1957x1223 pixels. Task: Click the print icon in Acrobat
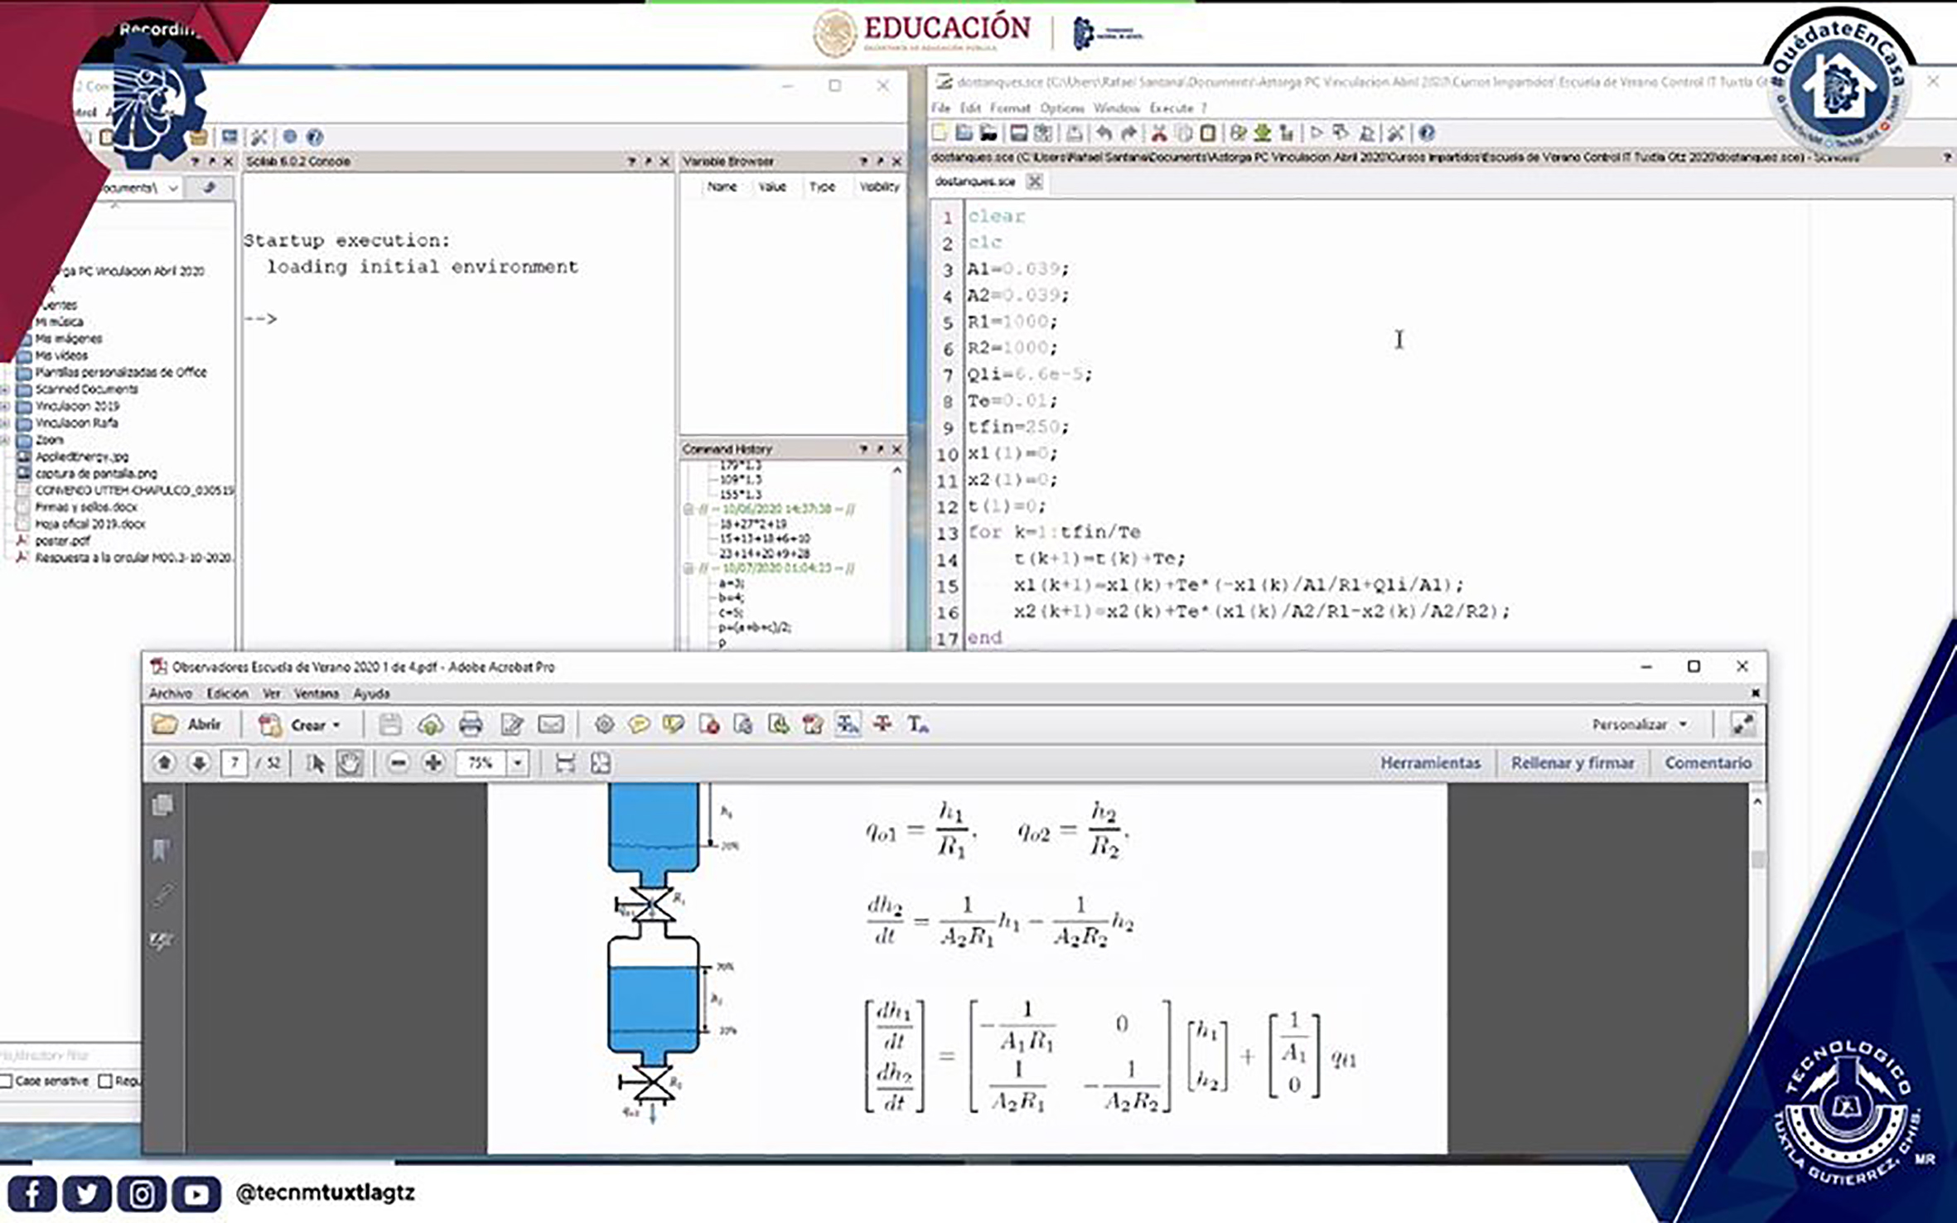pyautogui.click(x=471, y=725)
